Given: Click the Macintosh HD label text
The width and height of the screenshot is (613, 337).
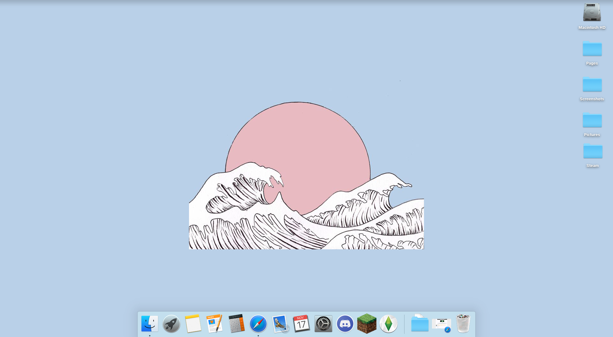Looking at the screenshot, I should tap(592, 28).
